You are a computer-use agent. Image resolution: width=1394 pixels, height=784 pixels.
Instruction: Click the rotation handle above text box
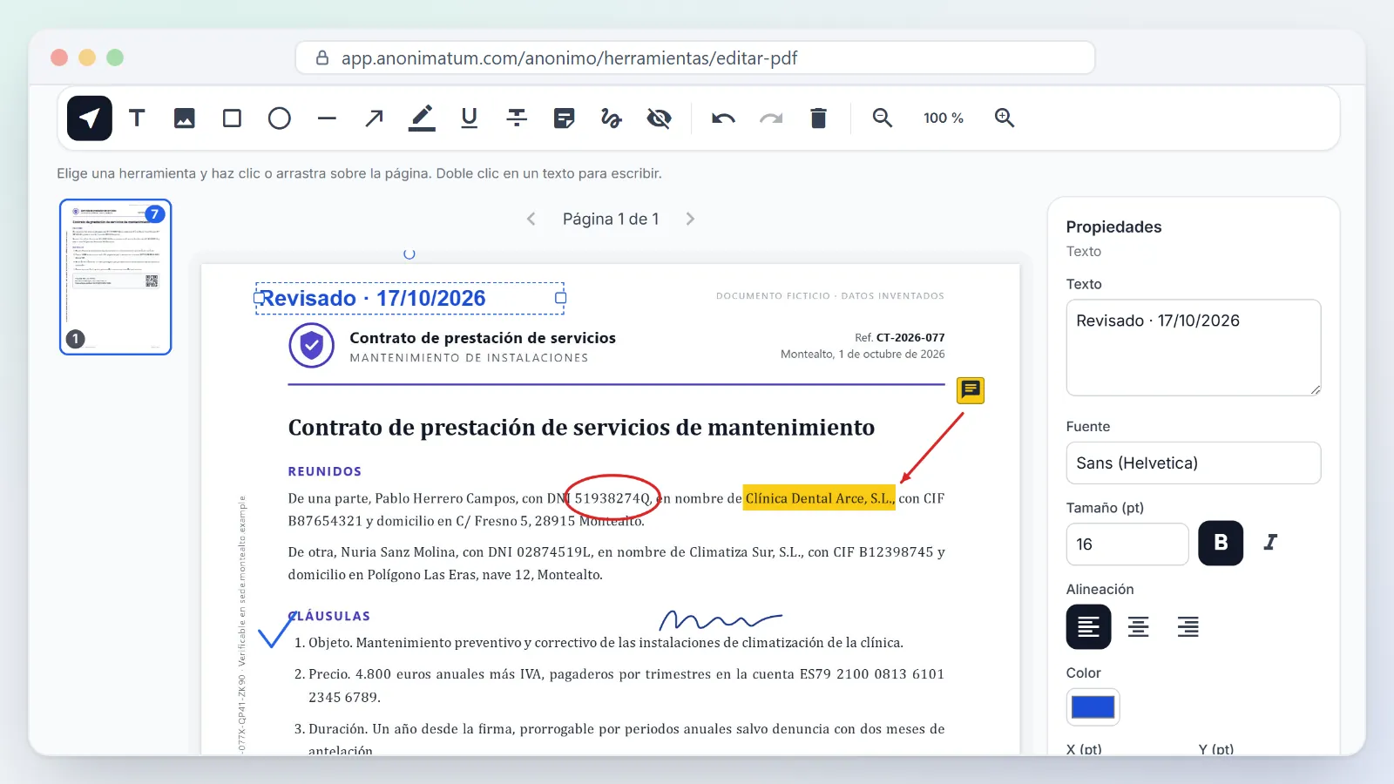pos(409,254)
